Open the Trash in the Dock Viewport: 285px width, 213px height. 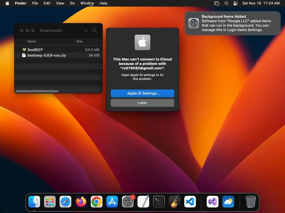point(251,202)
